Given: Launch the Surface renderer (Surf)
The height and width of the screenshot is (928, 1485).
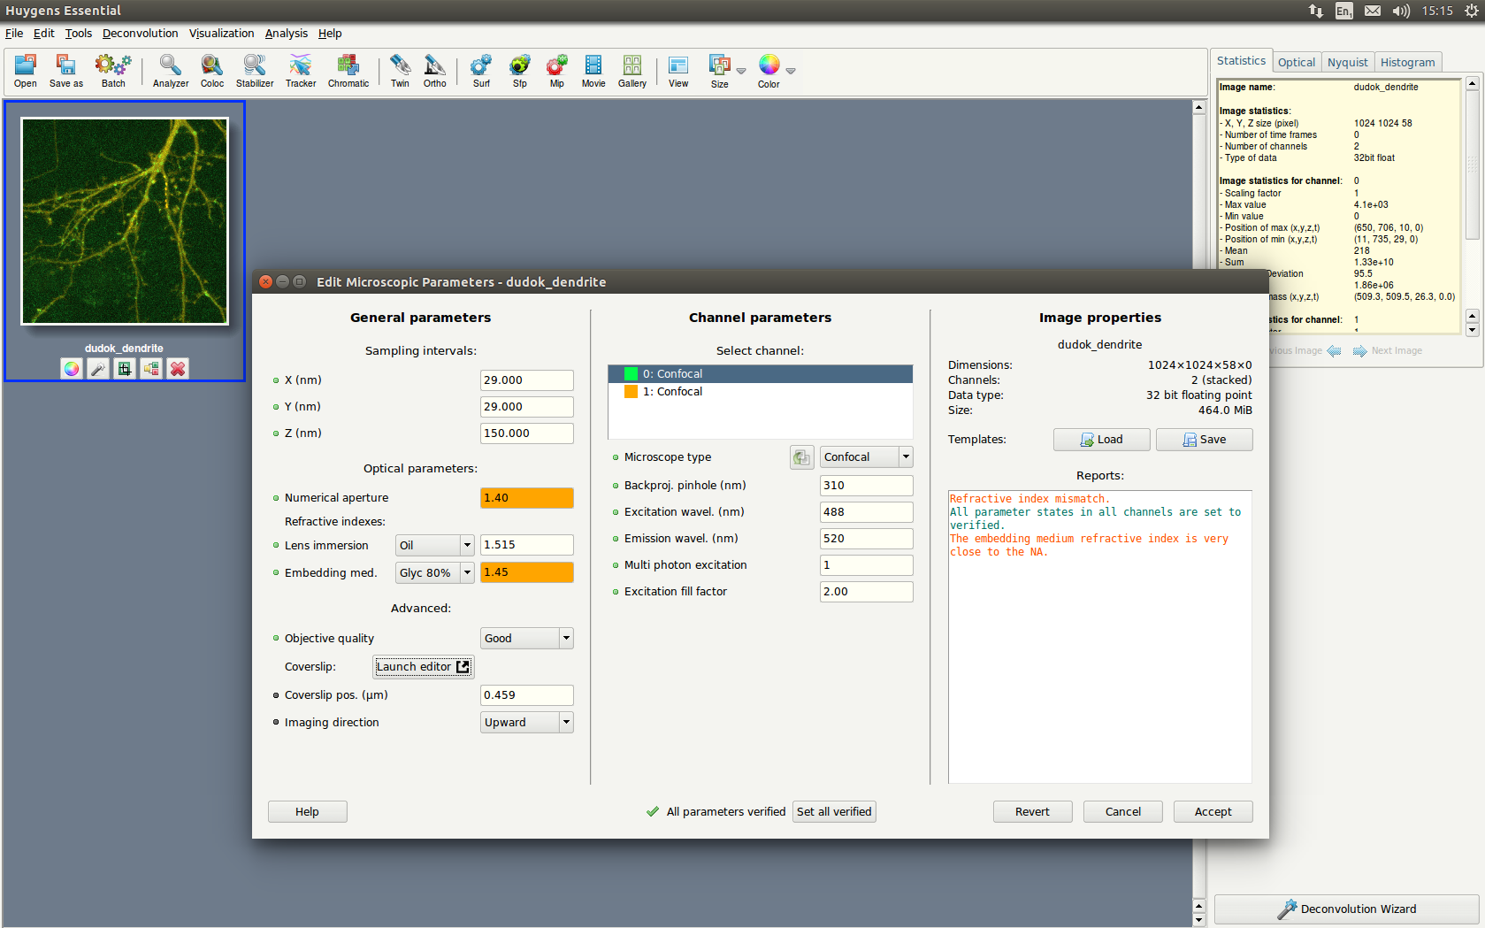Looking at the screenshot, I should point(481,70).
